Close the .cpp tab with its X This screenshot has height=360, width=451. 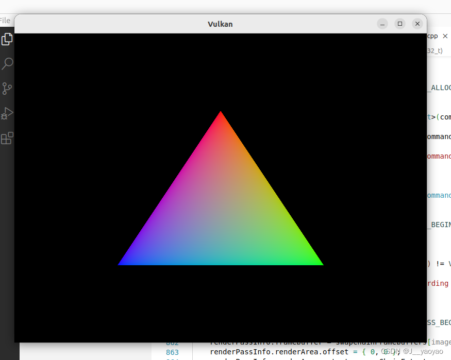tap(445, 36)
